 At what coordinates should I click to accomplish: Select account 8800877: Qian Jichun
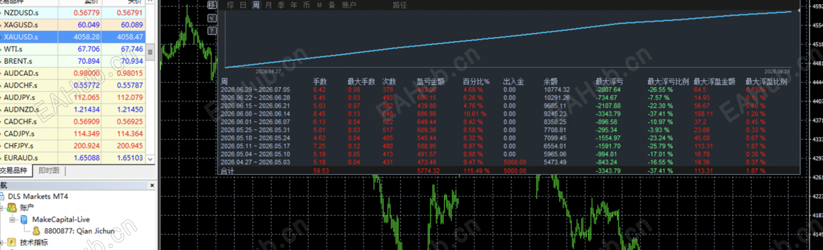(79, 231)
